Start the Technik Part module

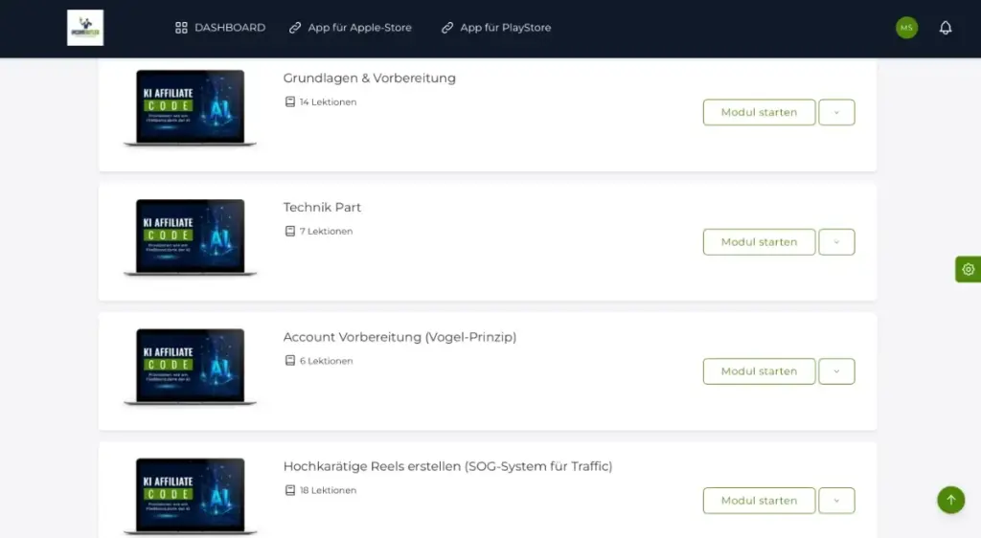(x=759, y=242)
